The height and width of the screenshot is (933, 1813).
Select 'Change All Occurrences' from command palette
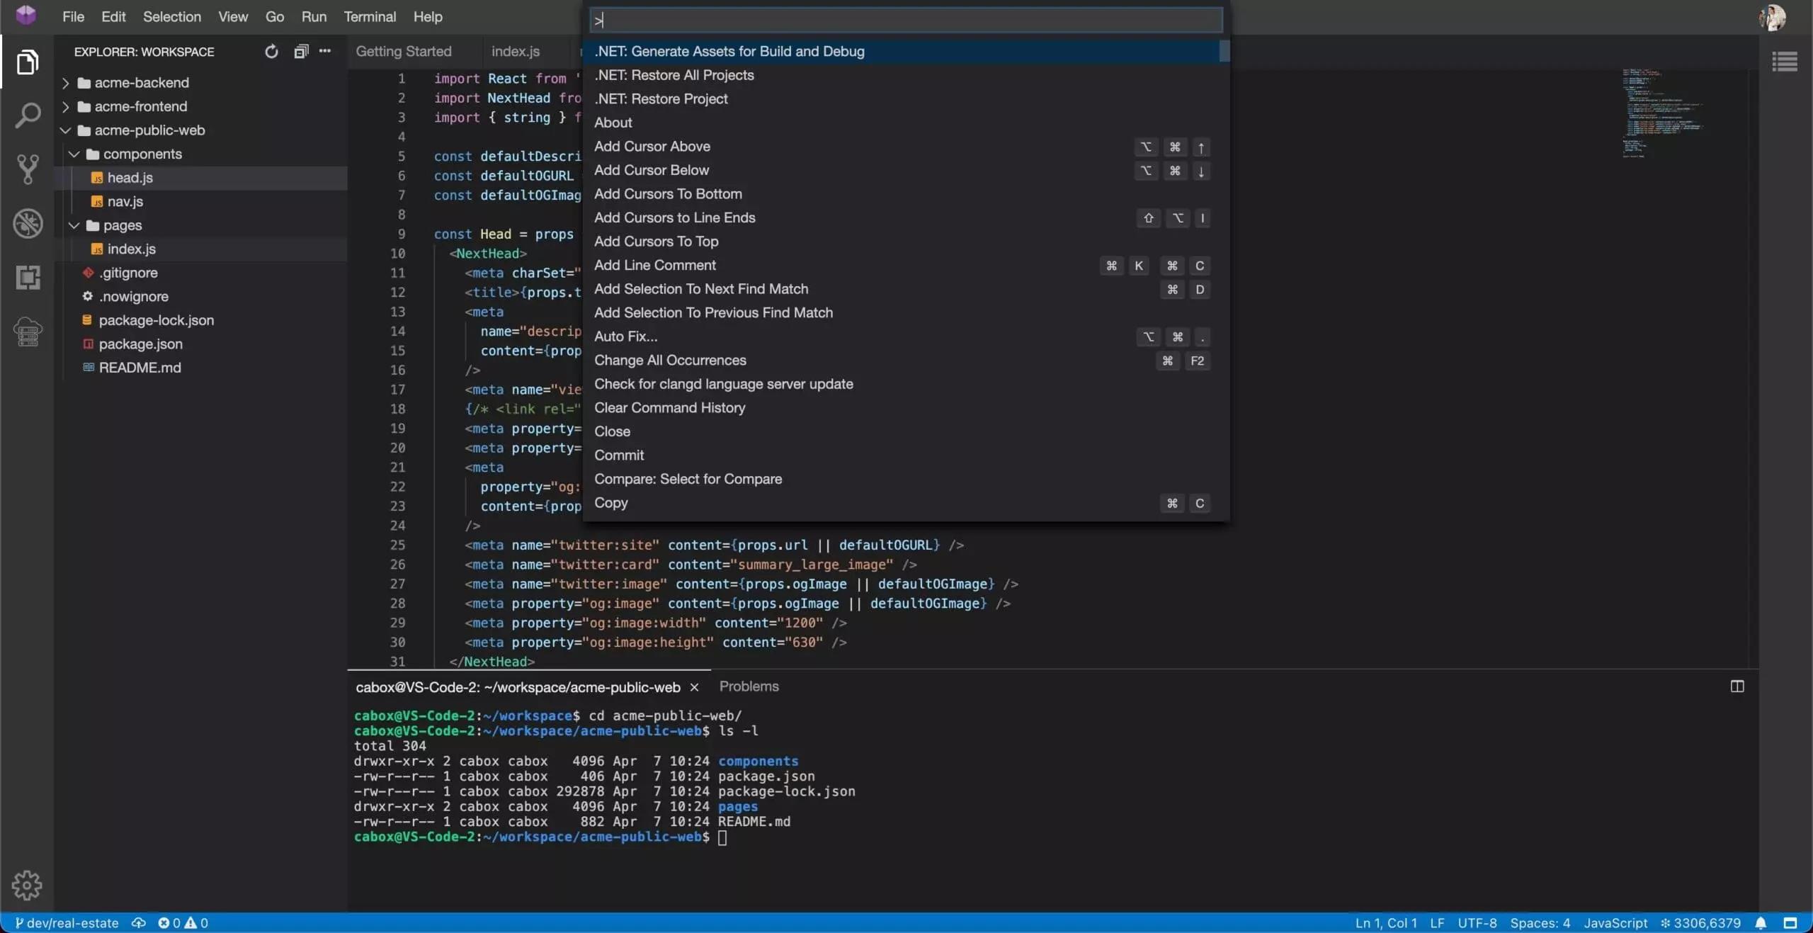click(x=670, y=361)
